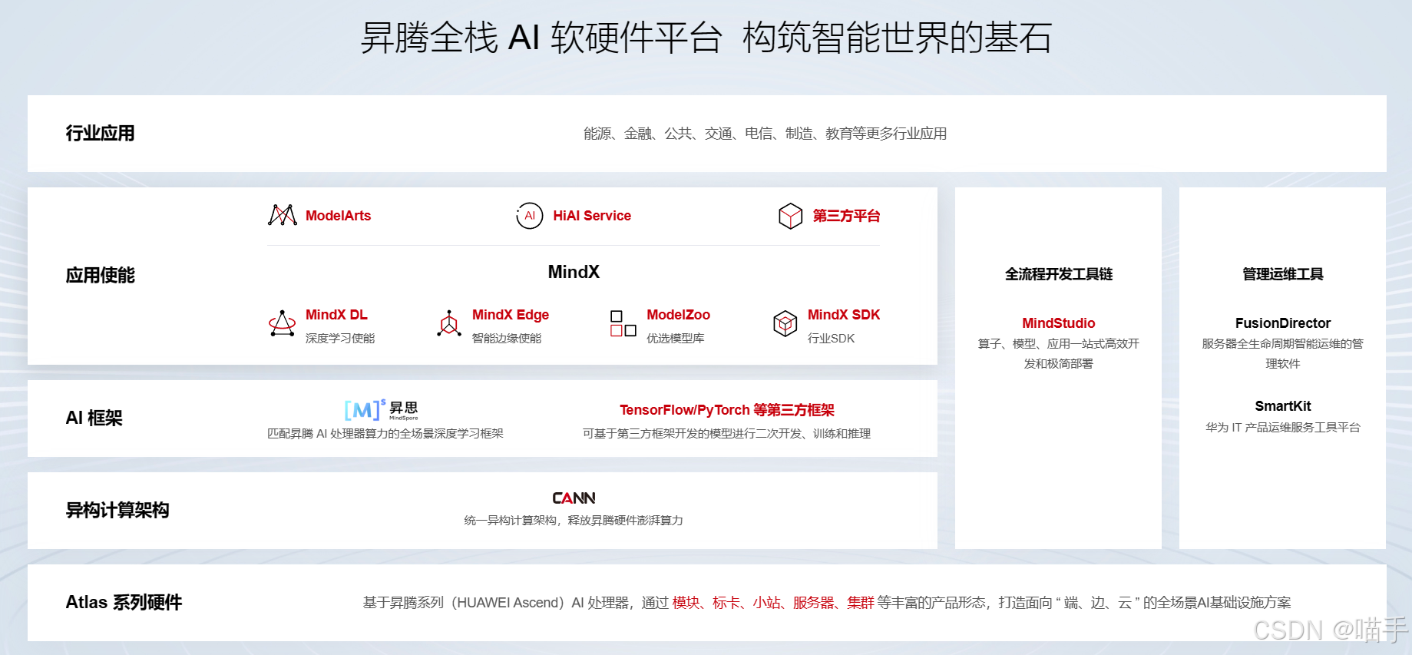Click the 异构计算架构 row label
Screen dimensions: 1412x655
tap(117, 511)
